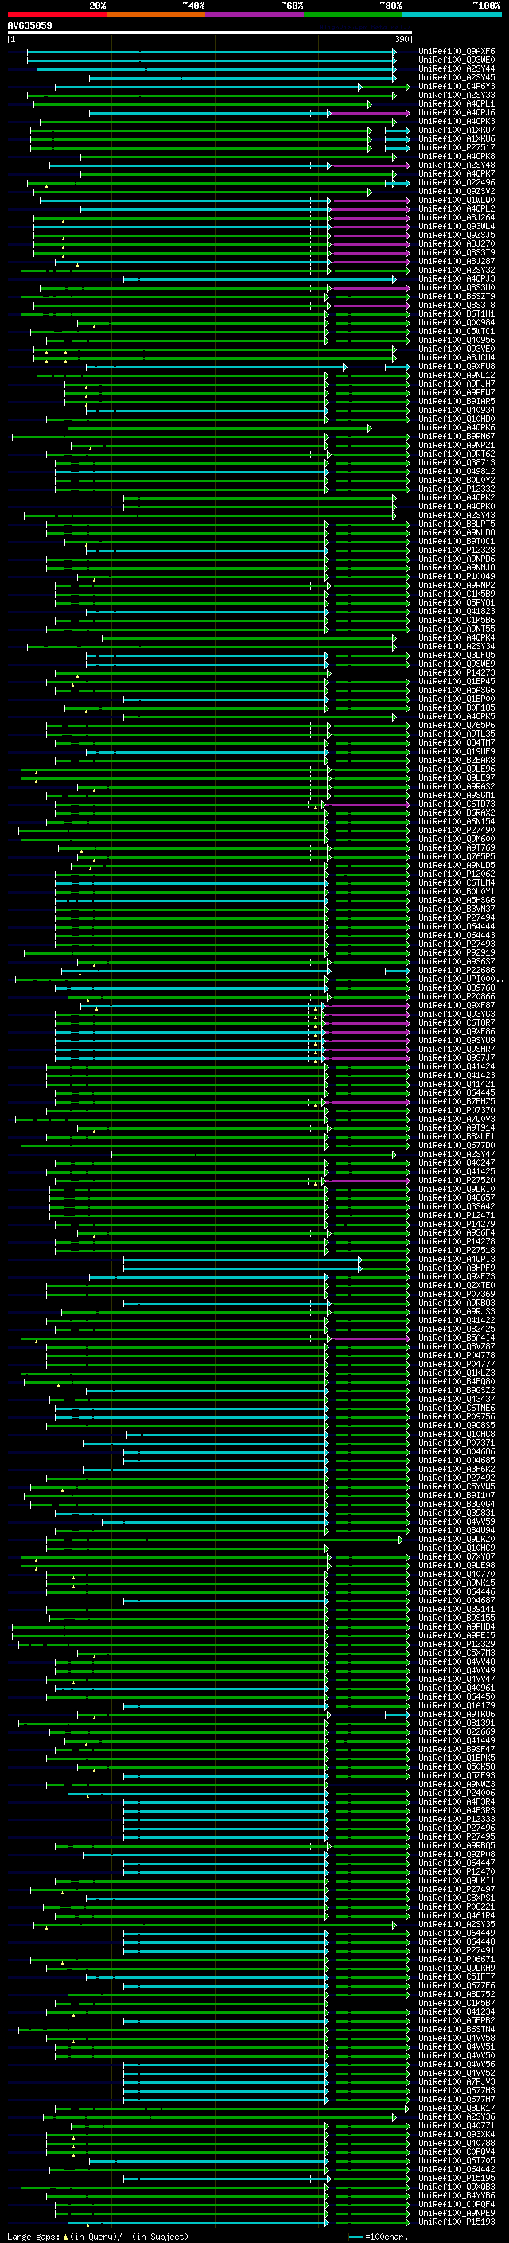Select the UniRef100_B8LPT5 entry

pos(457,524)
